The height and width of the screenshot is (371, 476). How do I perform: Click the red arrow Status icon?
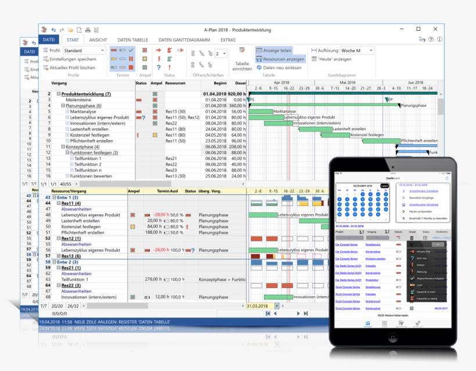coord(158,51)
